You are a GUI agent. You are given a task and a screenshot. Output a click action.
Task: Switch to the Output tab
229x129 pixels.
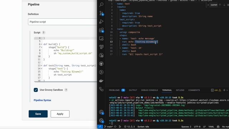point(133,90)
